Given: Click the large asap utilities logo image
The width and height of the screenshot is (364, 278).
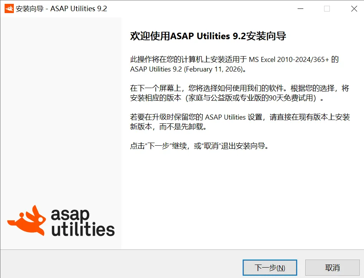Looking at the screenshot, I should 61,221.
